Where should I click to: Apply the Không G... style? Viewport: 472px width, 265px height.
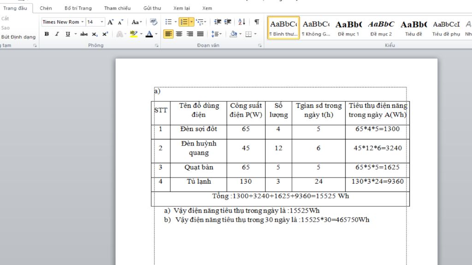tap(316, 28)
